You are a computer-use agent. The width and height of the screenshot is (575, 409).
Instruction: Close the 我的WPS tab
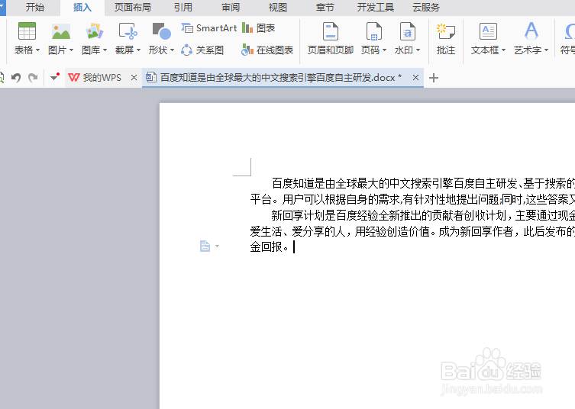click(134, 78)
